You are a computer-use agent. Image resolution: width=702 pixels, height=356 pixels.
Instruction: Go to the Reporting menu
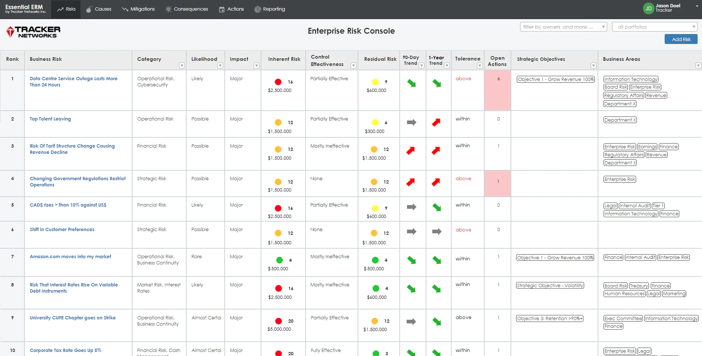pyautogui.click(x=270, y=9)
